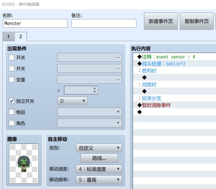The image size is (216, 189).
Task: Enable the first 开关 condition checkbox
Action: coord(12,57)
